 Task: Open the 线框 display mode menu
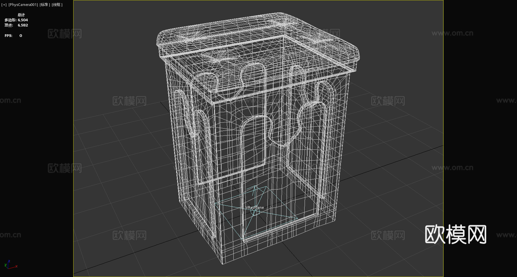pos(57,5)
